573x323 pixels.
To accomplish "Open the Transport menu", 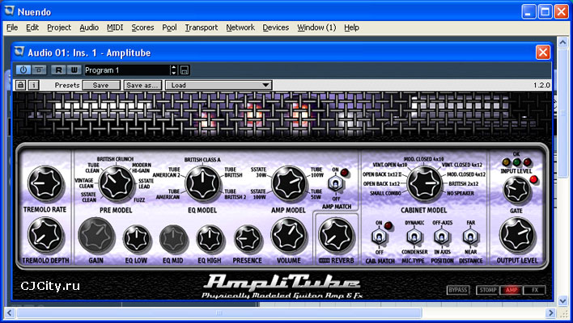I will (x=201, y=27).
